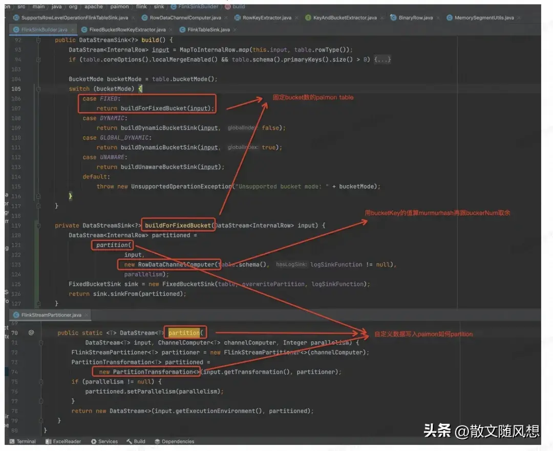Click 'return sink.sinkFrom(partitioned);' on line 126

(x=127, y=294)
